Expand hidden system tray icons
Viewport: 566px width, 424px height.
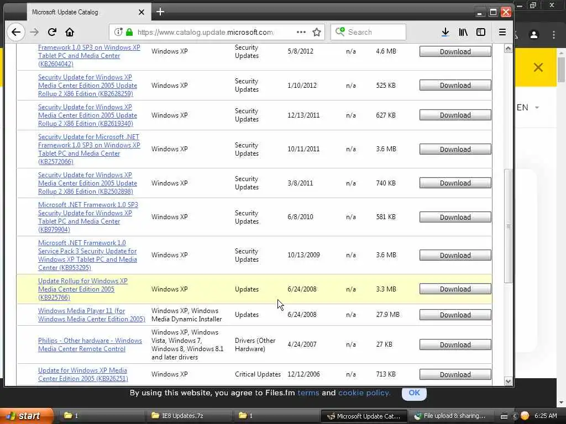point(515,416)
